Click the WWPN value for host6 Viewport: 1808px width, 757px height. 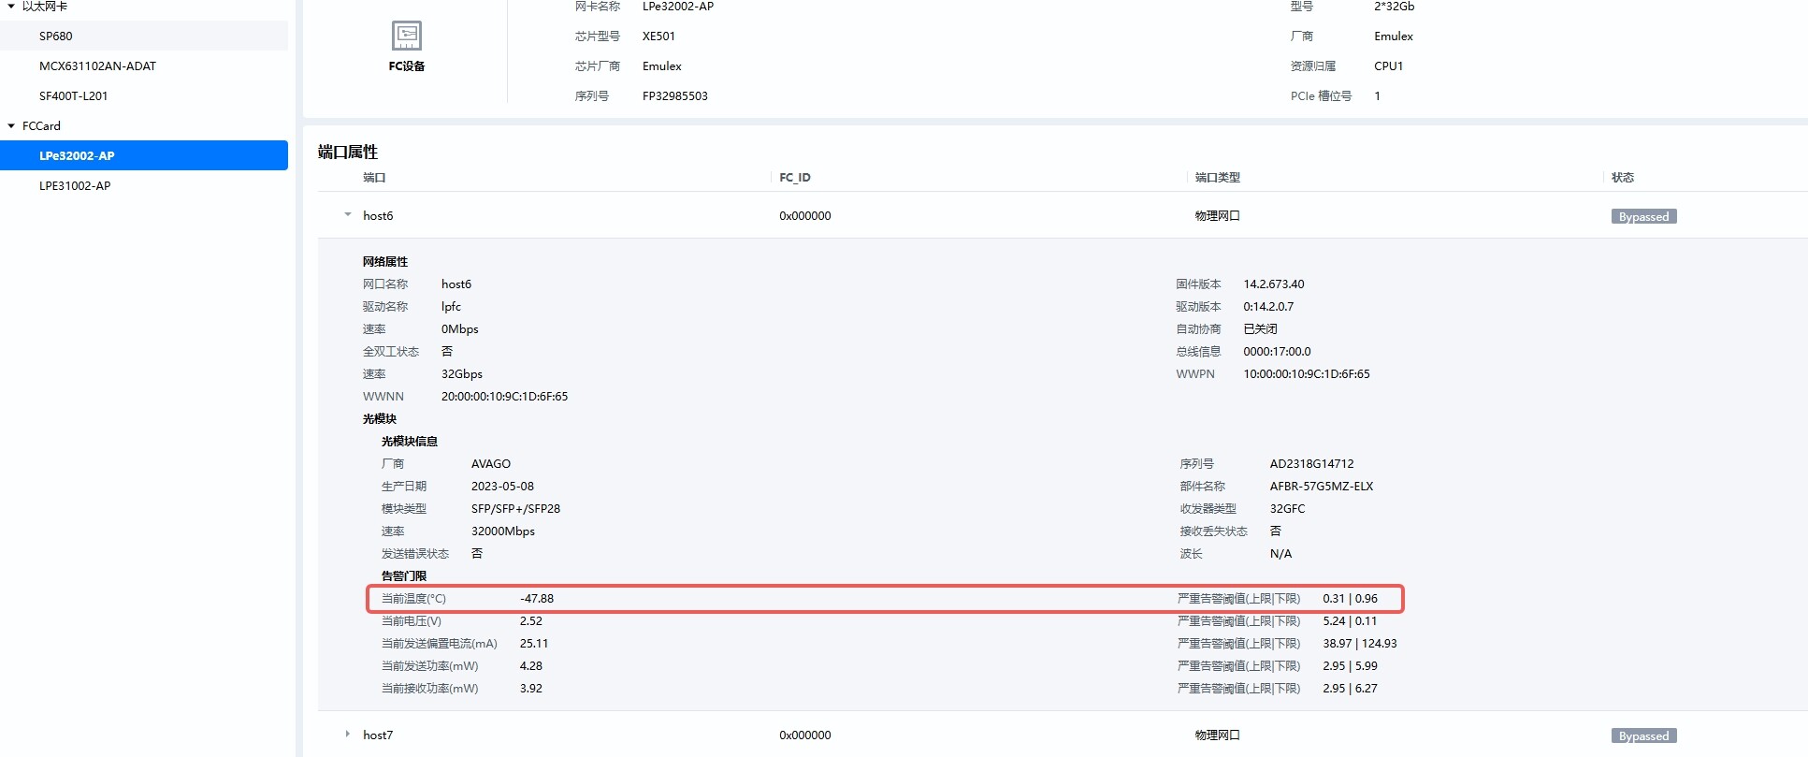(x=1306, y=374)
